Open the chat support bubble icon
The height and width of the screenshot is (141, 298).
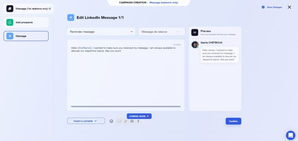click(291, 135)
